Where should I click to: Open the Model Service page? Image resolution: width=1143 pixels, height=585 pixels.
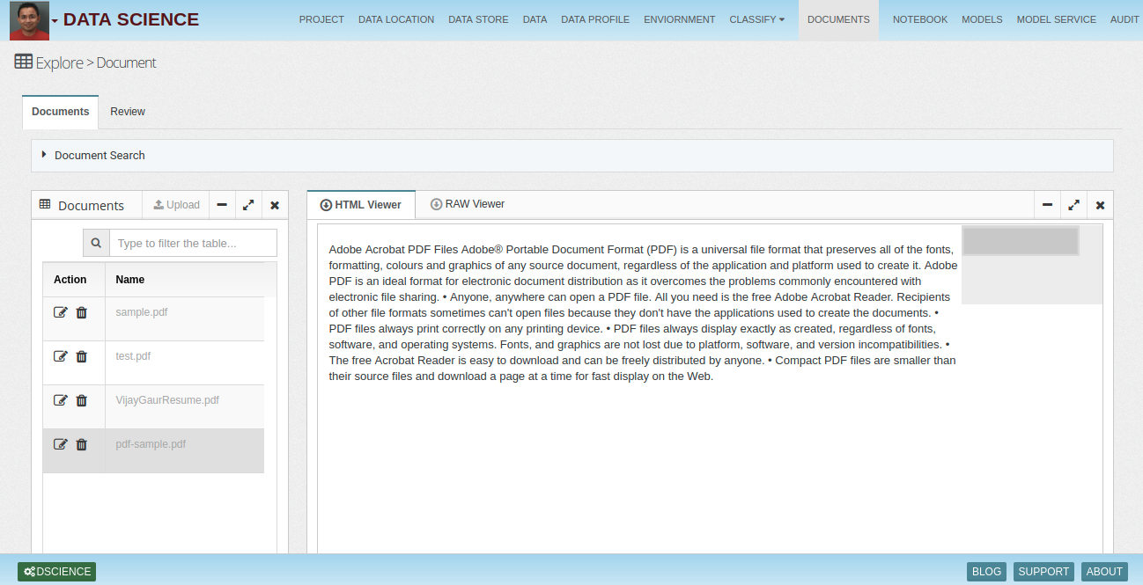[x=1057, y=19]
